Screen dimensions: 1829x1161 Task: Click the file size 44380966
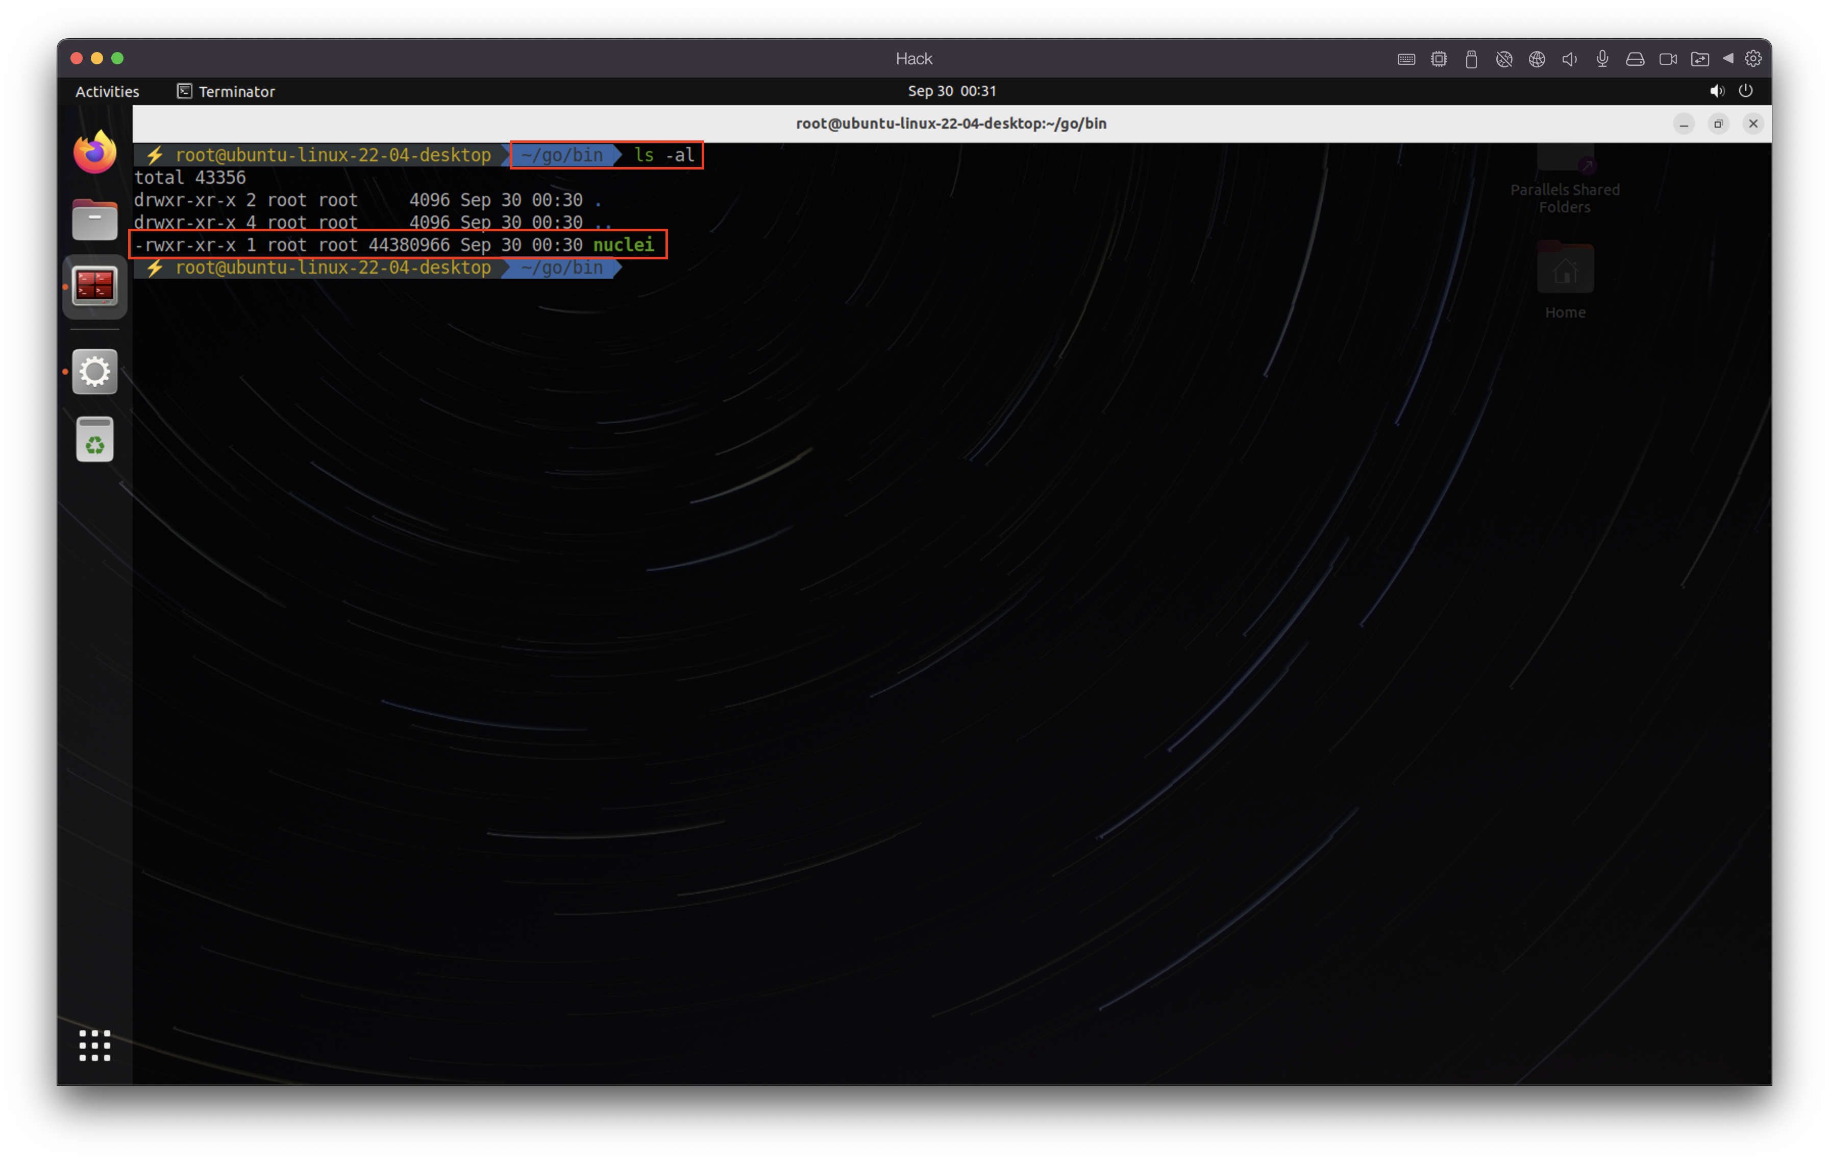coord(409,245)
